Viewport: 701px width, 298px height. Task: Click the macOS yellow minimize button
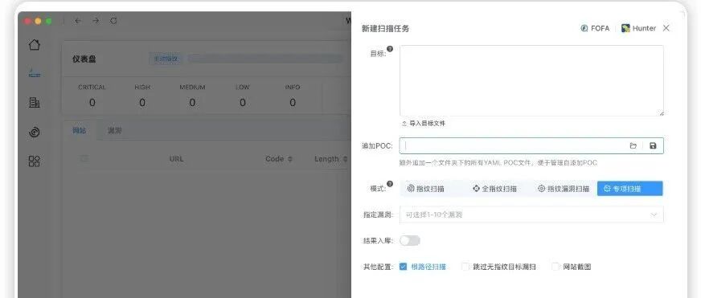(38, 21)
